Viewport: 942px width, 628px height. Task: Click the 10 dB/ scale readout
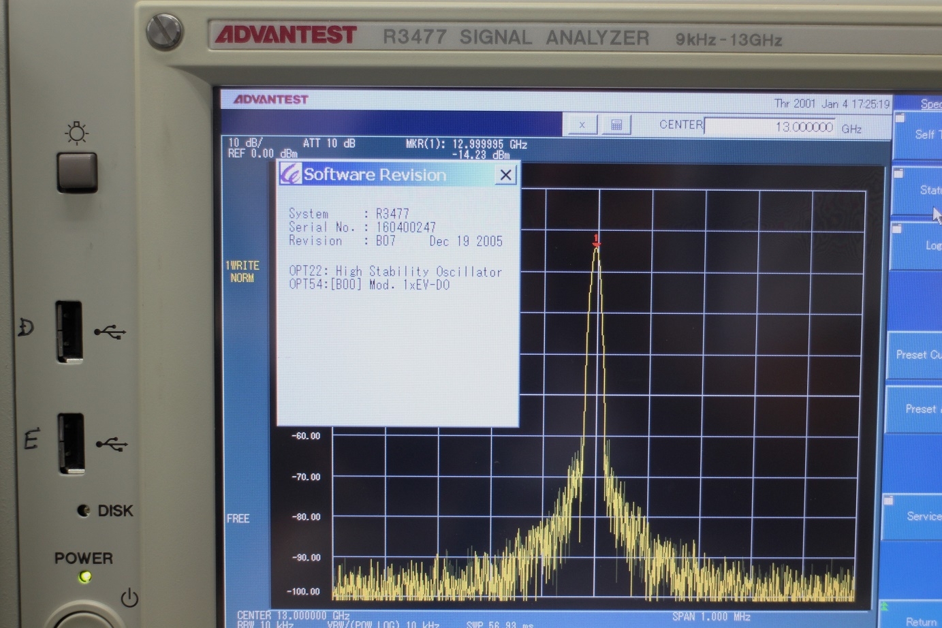[x=245, y=143]
